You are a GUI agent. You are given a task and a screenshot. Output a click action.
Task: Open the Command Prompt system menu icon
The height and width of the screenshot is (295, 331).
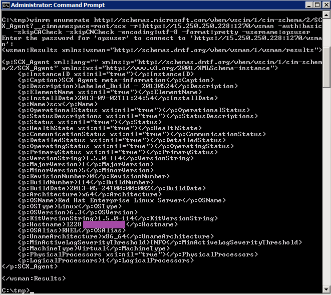pos(6,5)
